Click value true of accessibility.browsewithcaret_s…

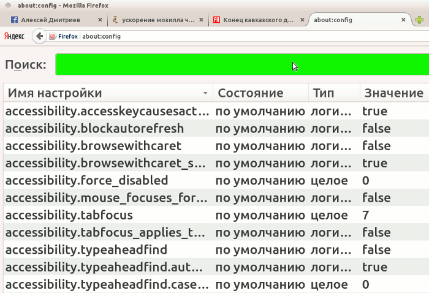point(375,163)
